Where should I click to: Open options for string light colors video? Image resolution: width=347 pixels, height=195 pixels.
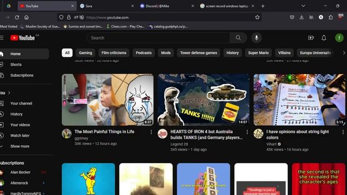343,132
